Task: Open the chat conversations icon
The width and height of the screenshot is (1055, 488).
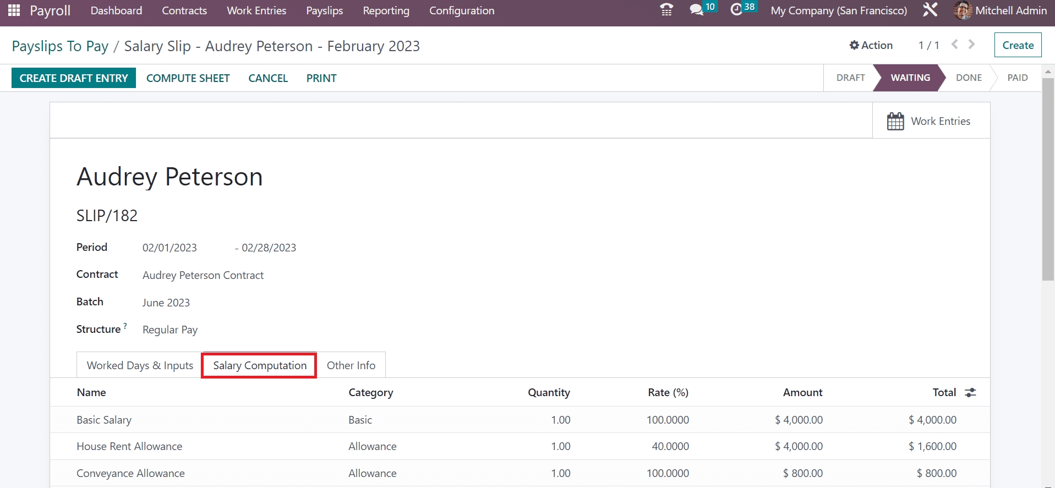Action: click(x=696, y=10)
